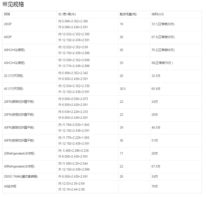This screenshot has height=197, width=206.
Task: Select the 20 OT(开顶柜) cell
Action: coord(13,76)
